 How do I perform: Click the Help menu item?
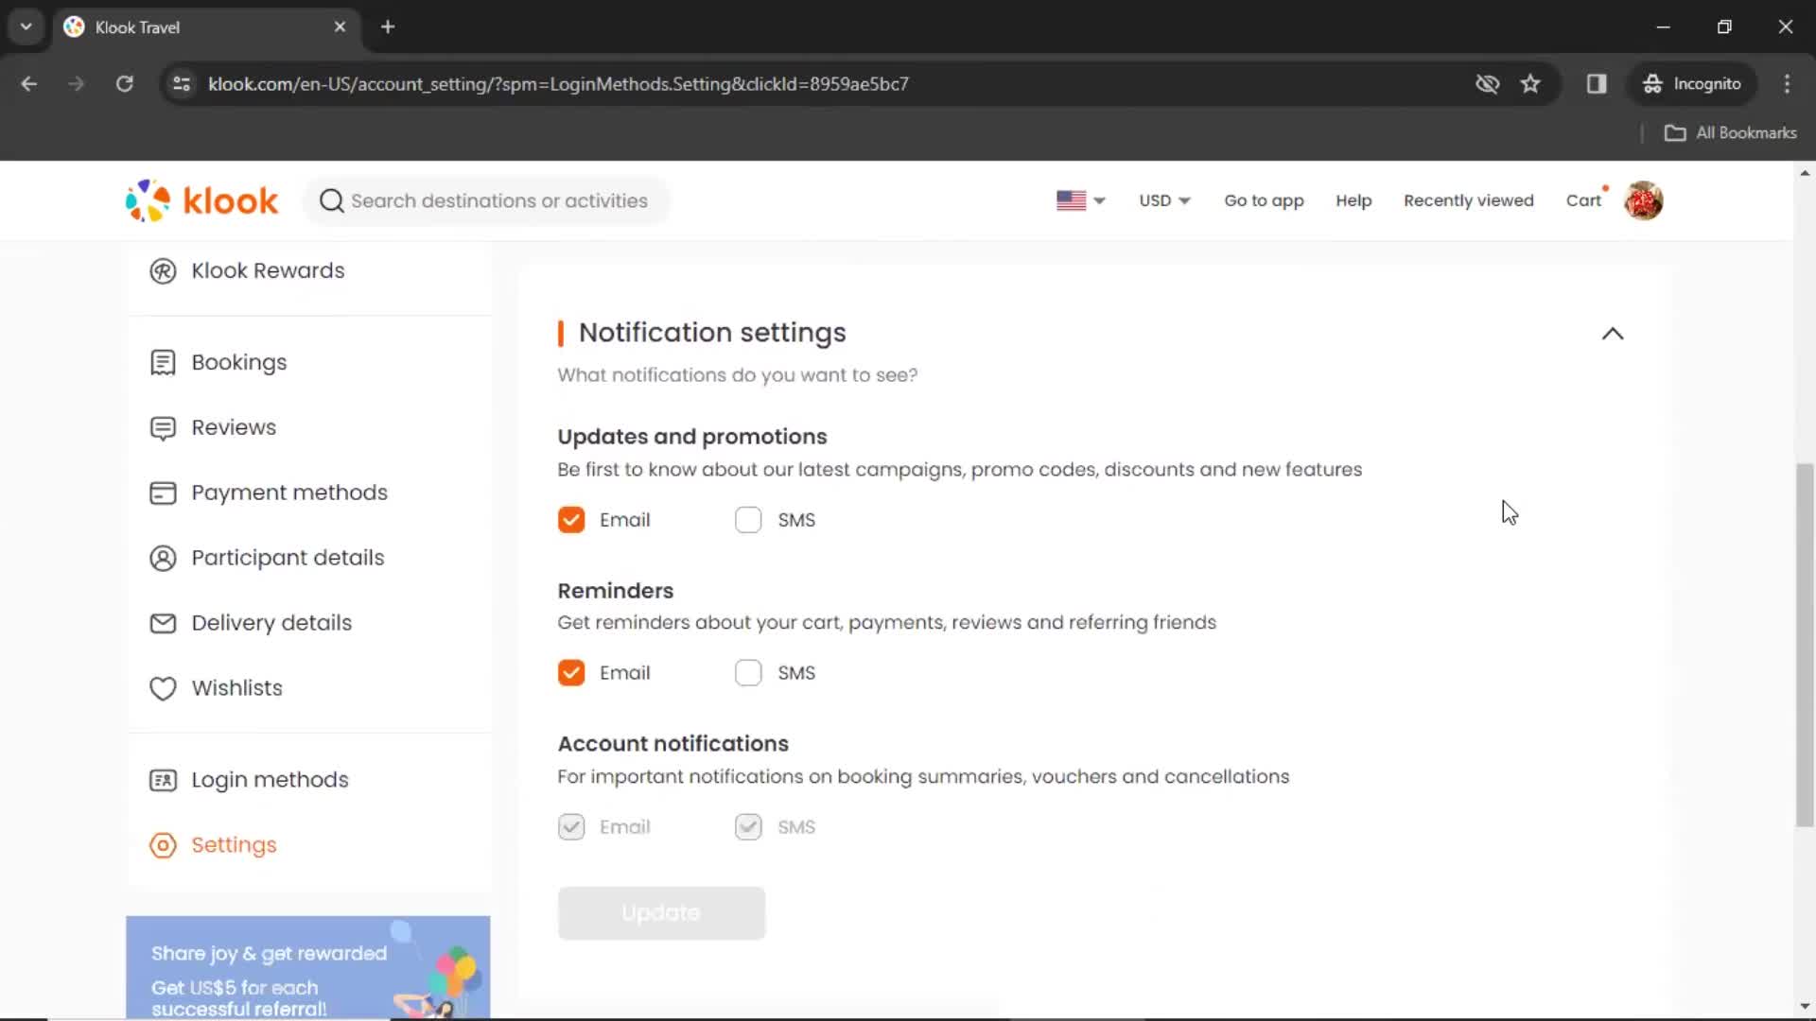coord(1354,199)
